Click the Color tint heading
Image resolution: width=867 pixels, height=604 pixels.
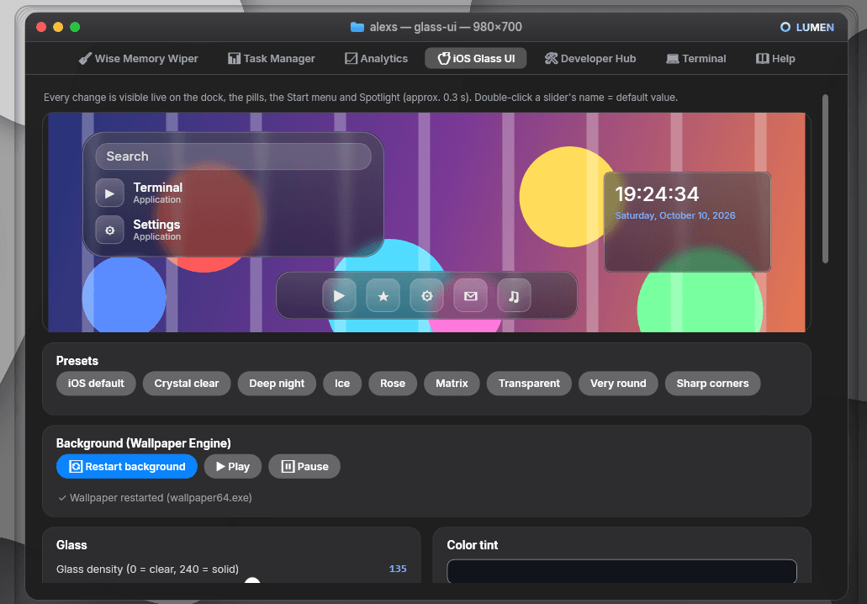[473, 545]
